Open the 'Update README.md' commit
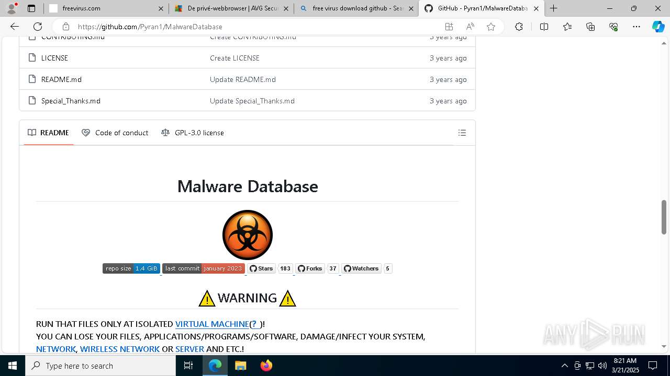The width and height of the screenshot is (670, 376). tap(243, 79)
